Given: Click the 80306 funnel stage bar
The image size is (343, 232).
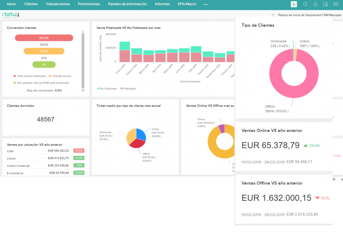Looking at the screenshot, I should [44, 38].
